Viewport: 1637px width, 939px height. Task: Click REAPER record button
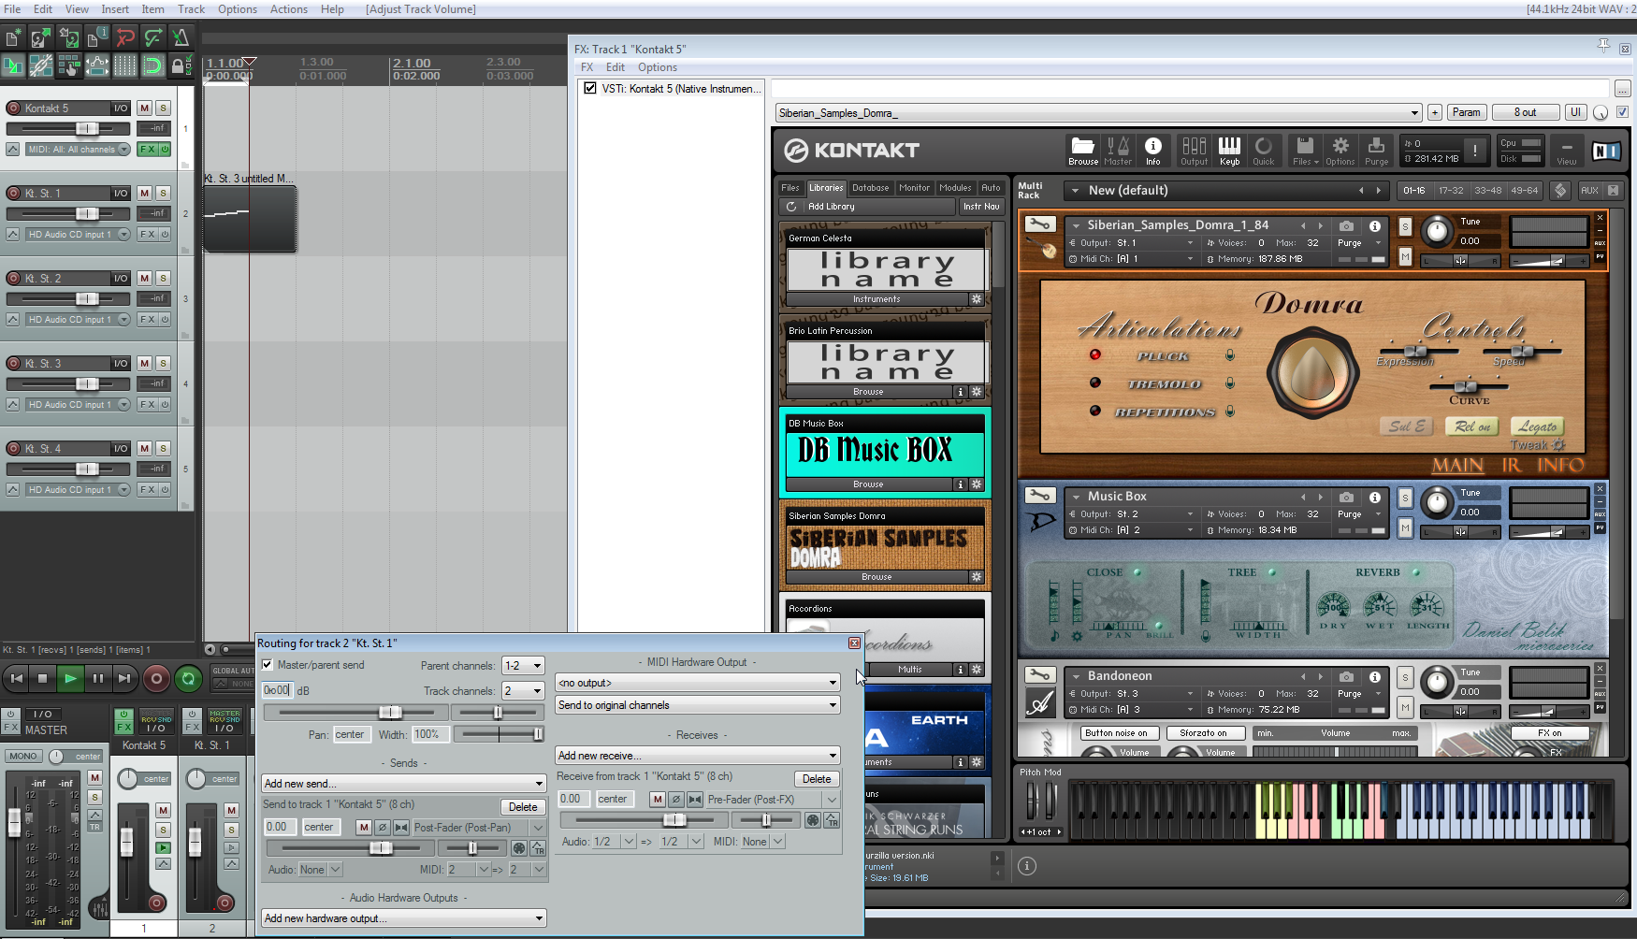156,678
